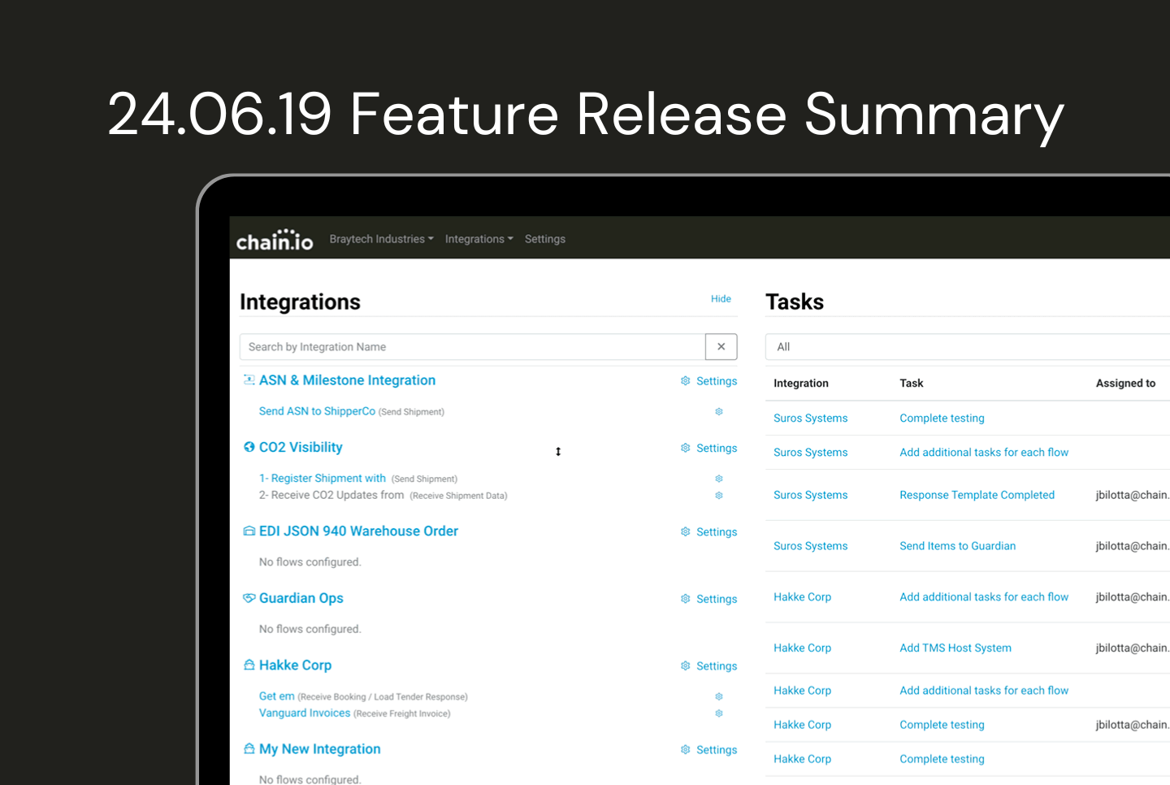Screen dimensions: 1170x785
Task: Open Send ASN to ShipperCo flow
Action: coord(317,411)
